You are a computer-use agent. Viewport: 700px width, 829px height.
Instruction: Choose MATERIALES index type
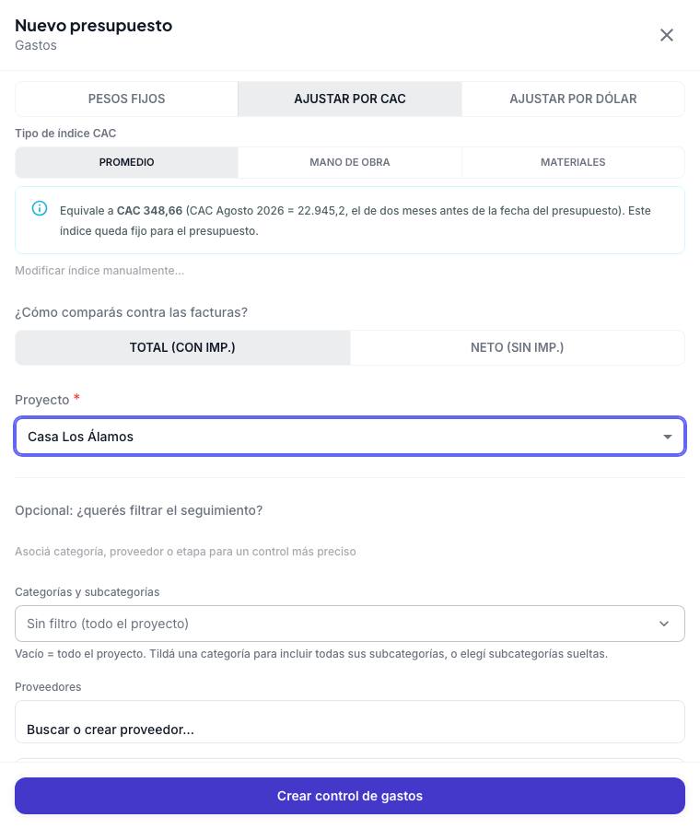pos(573,162)
